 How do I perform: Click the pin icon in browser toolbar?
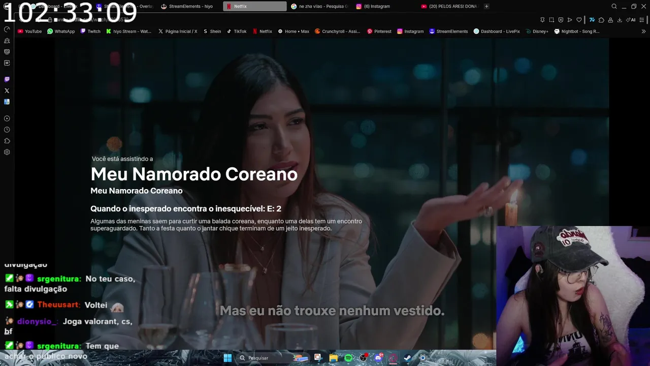coord(542,20)
